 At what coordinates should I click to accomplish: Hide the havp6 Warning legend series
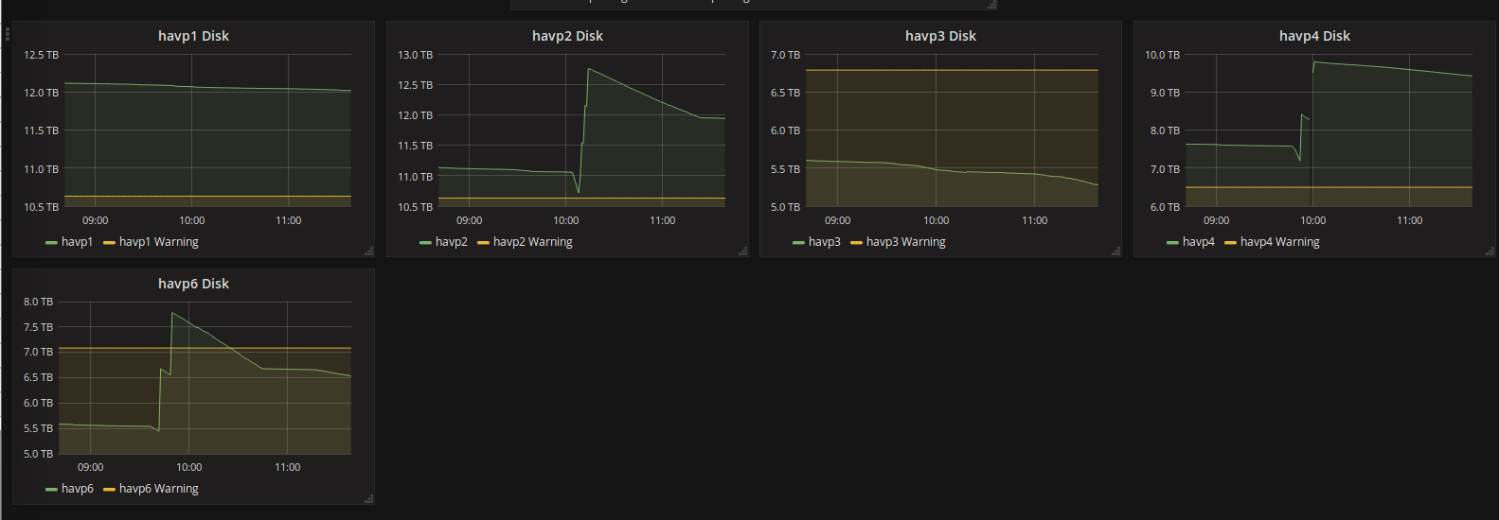[158, 489]
